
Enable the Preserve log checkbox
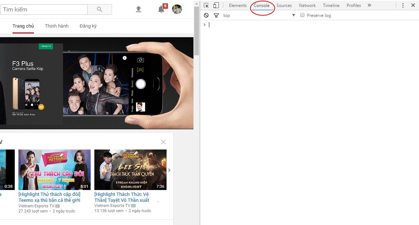click(x=302, y=15)
